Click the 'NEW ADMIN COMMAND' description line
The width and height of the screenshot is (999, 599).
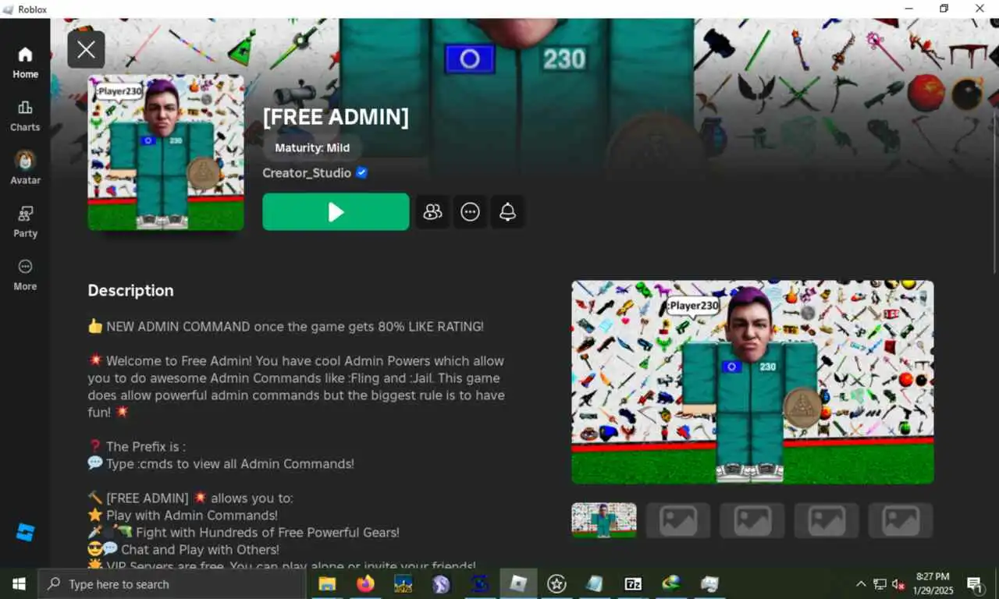(286, 326)
